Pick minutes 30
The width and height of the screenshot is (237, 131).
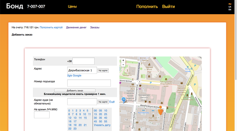tap(95, 118)
